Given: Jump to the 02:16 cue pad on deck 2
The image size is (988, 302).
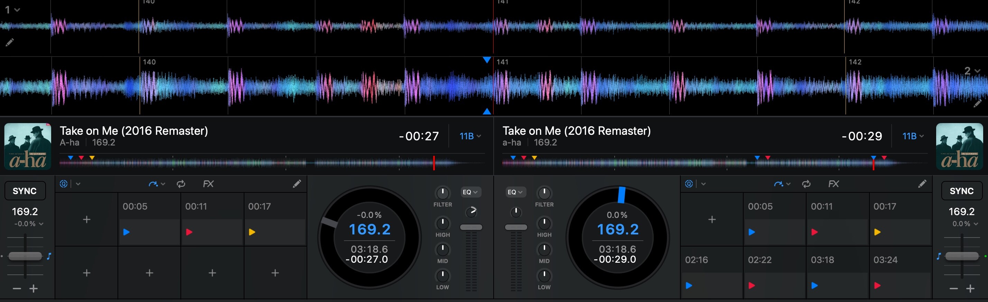Looking at the screenshot, I should click(x=712, y=273).
